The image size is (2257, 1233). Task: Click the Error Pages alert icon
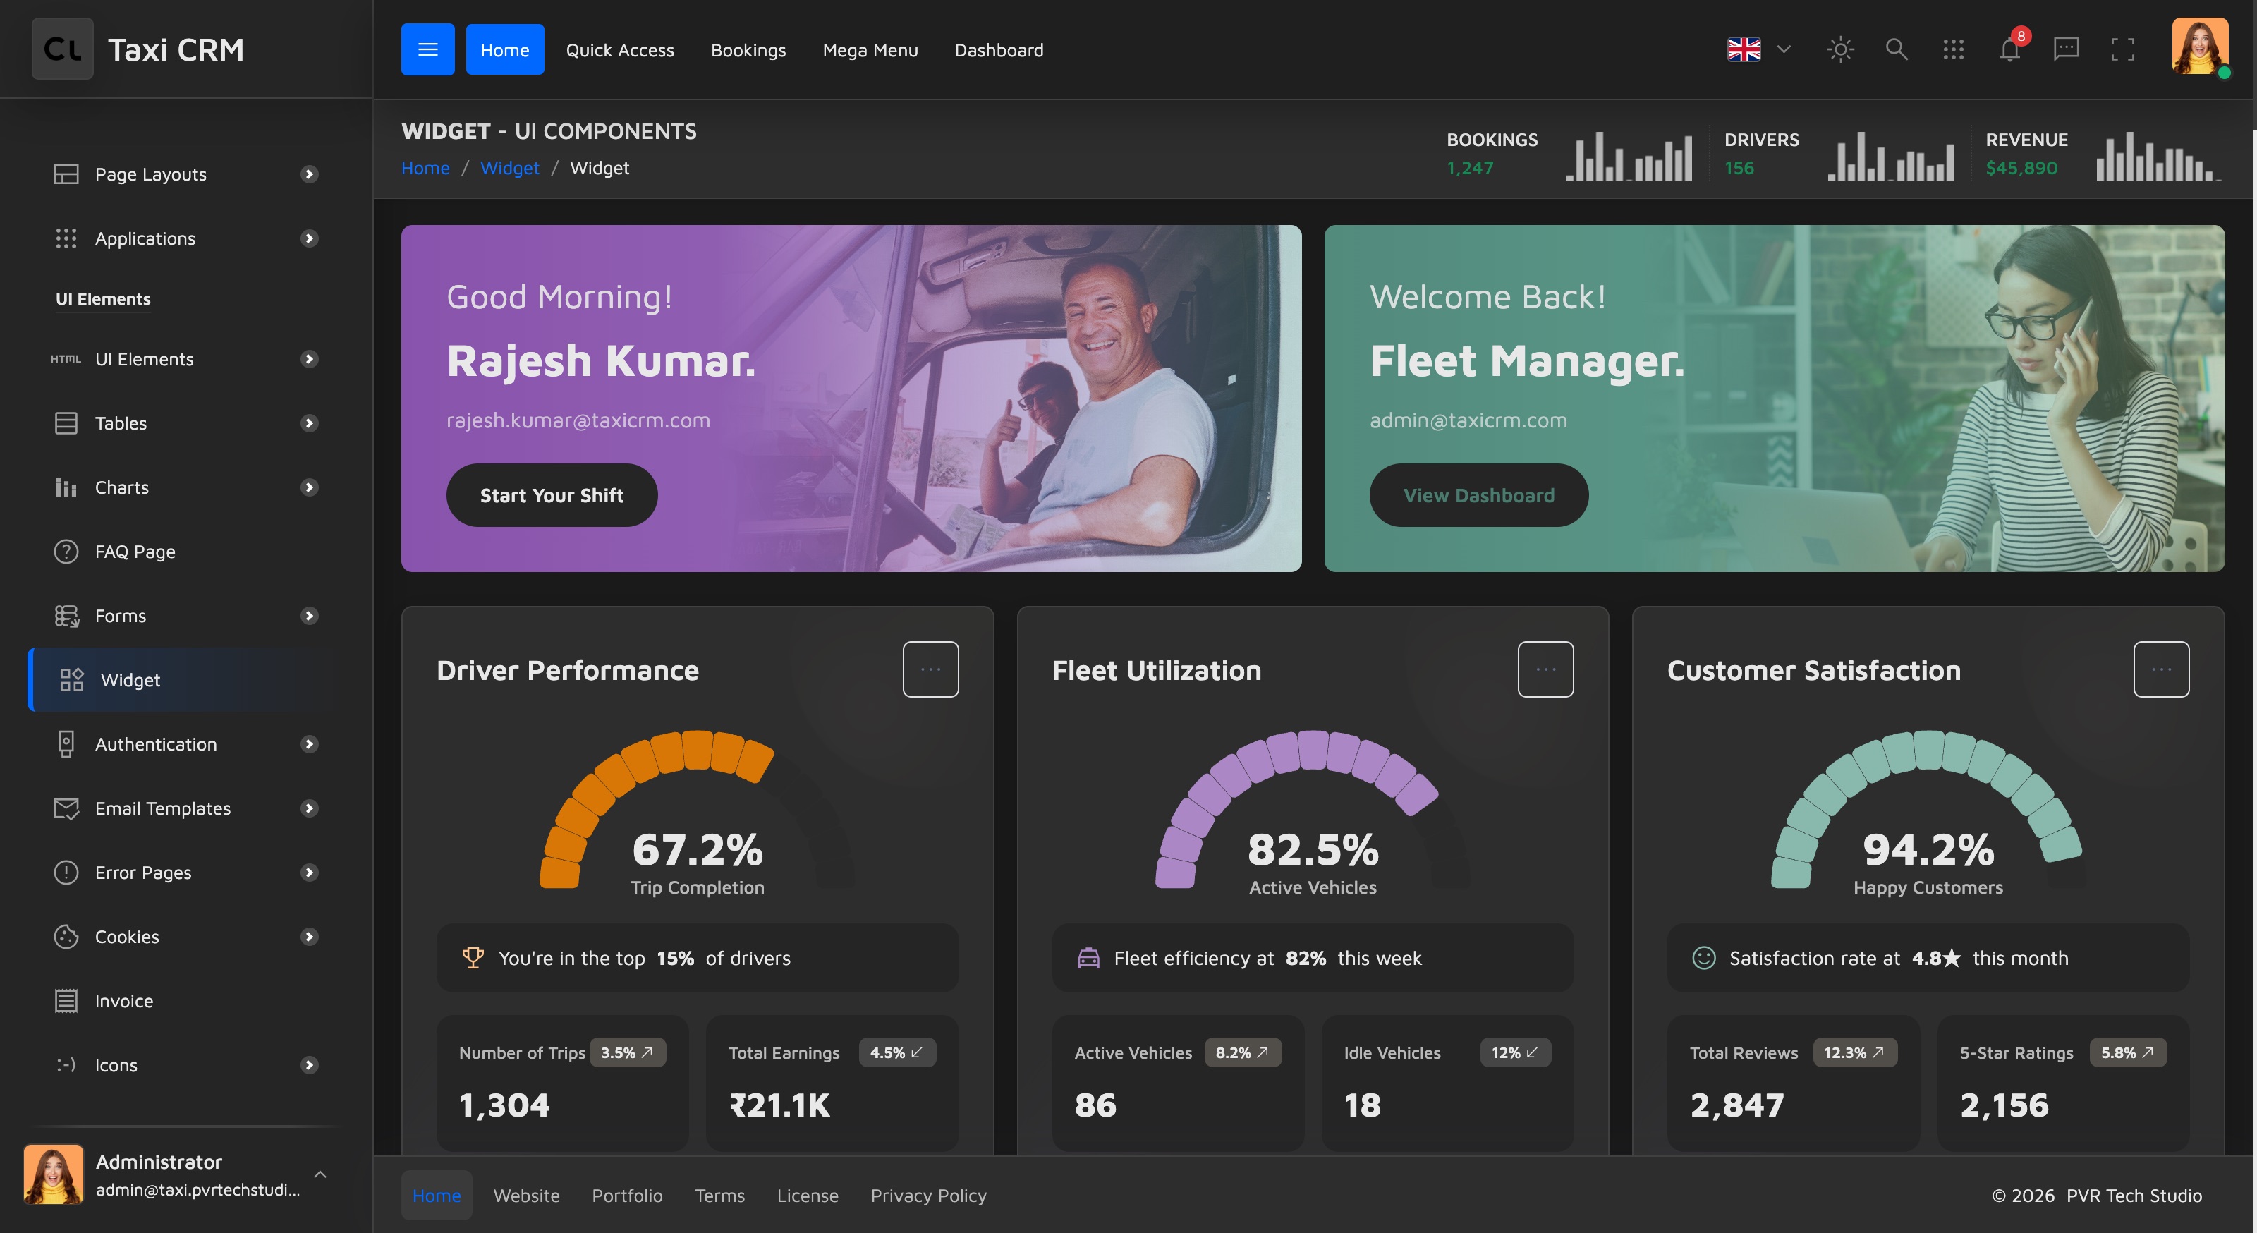coord(66,872)
